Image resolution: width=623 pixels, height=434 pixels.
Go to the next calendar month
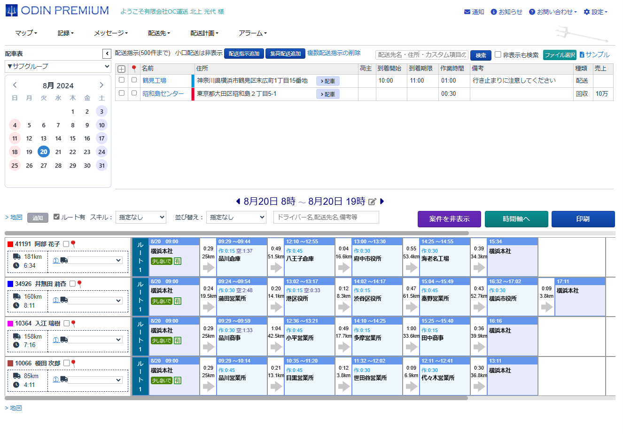(101, 85)
